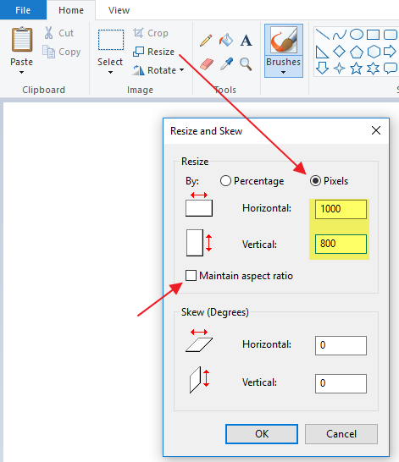
Task: Select the Color picker eyedropper tool
Action: [226, 63]
